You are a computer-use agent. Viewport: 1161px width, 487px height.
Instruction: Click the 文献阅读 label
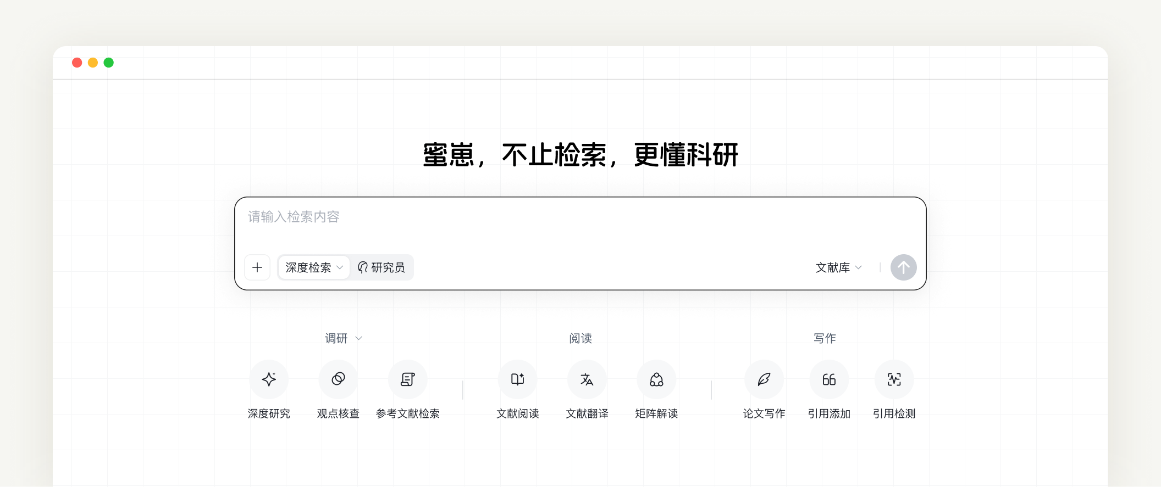517,413
